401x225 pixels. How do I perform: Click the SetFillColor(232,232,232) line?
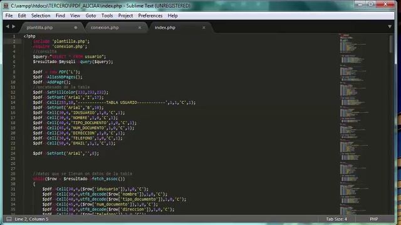point(71,92)
